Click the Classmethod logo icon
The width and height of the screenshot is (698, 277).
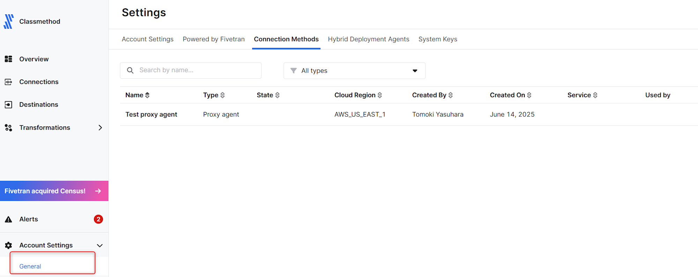point(9,21)
